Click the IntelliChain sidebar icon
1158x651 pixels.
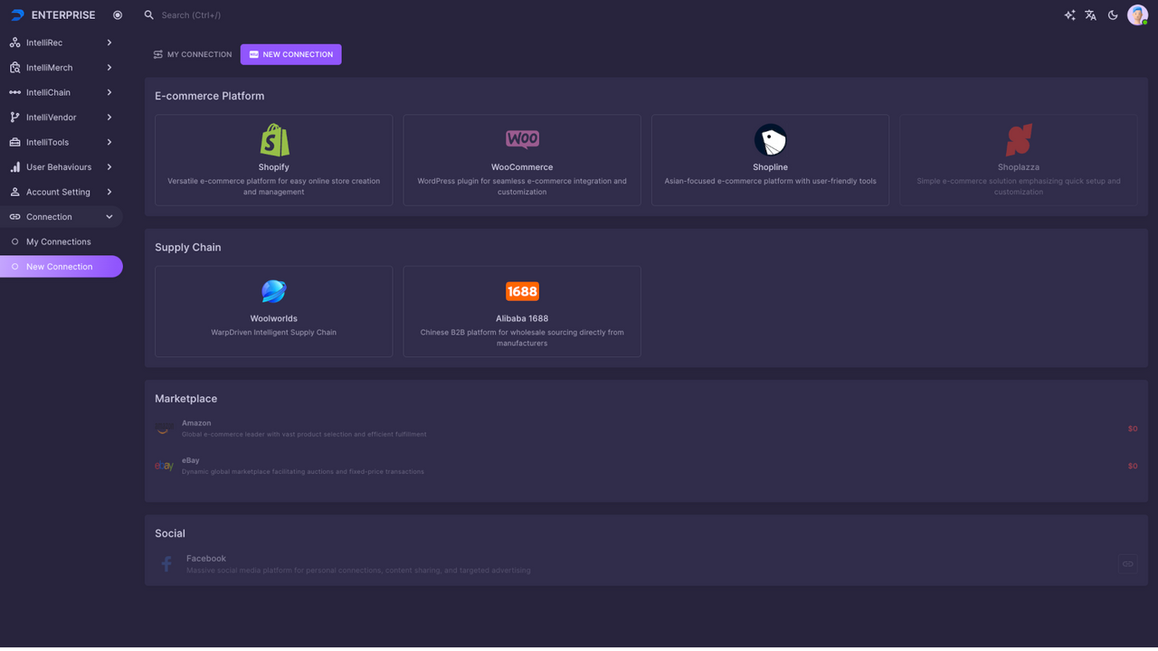coord(14,92)
